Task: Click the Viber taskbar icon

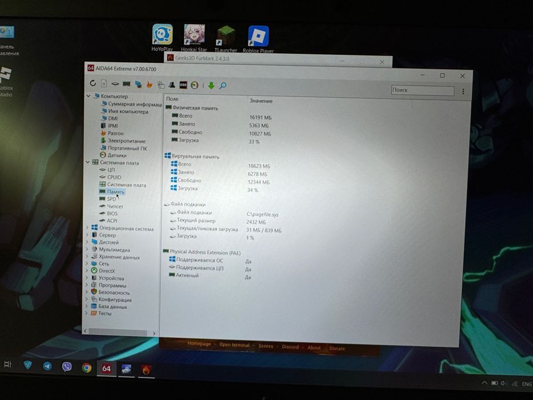Action: click(x=67, y=367)
